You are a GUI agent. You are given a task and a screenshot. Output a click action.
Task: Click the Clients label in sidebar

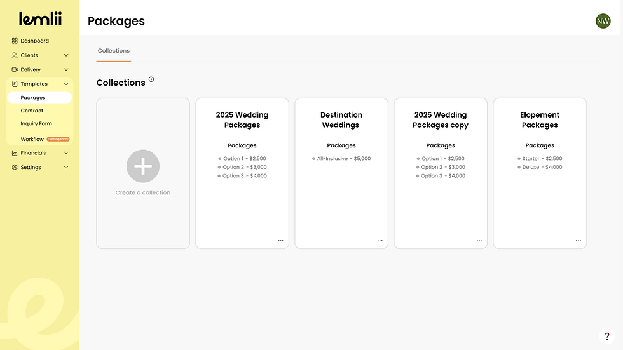click(29, 55)
